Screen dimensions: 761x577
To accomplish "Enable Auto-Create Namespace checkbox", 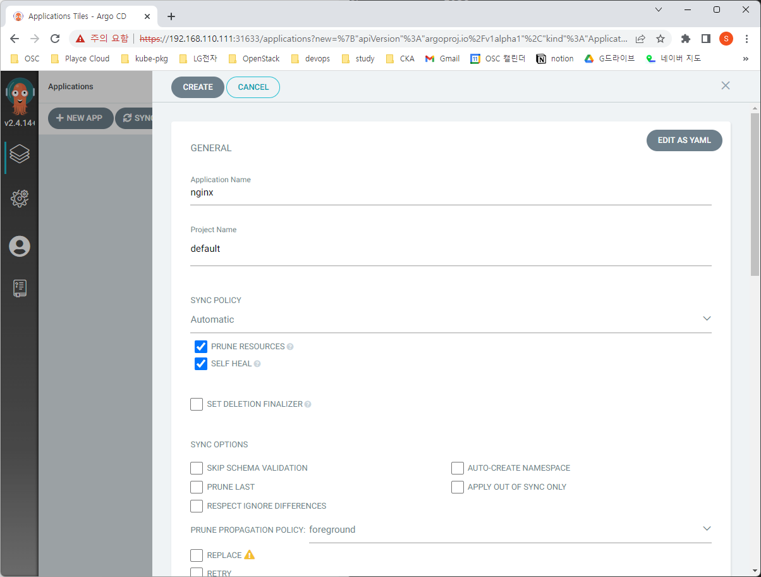I will tap(458, 468).
